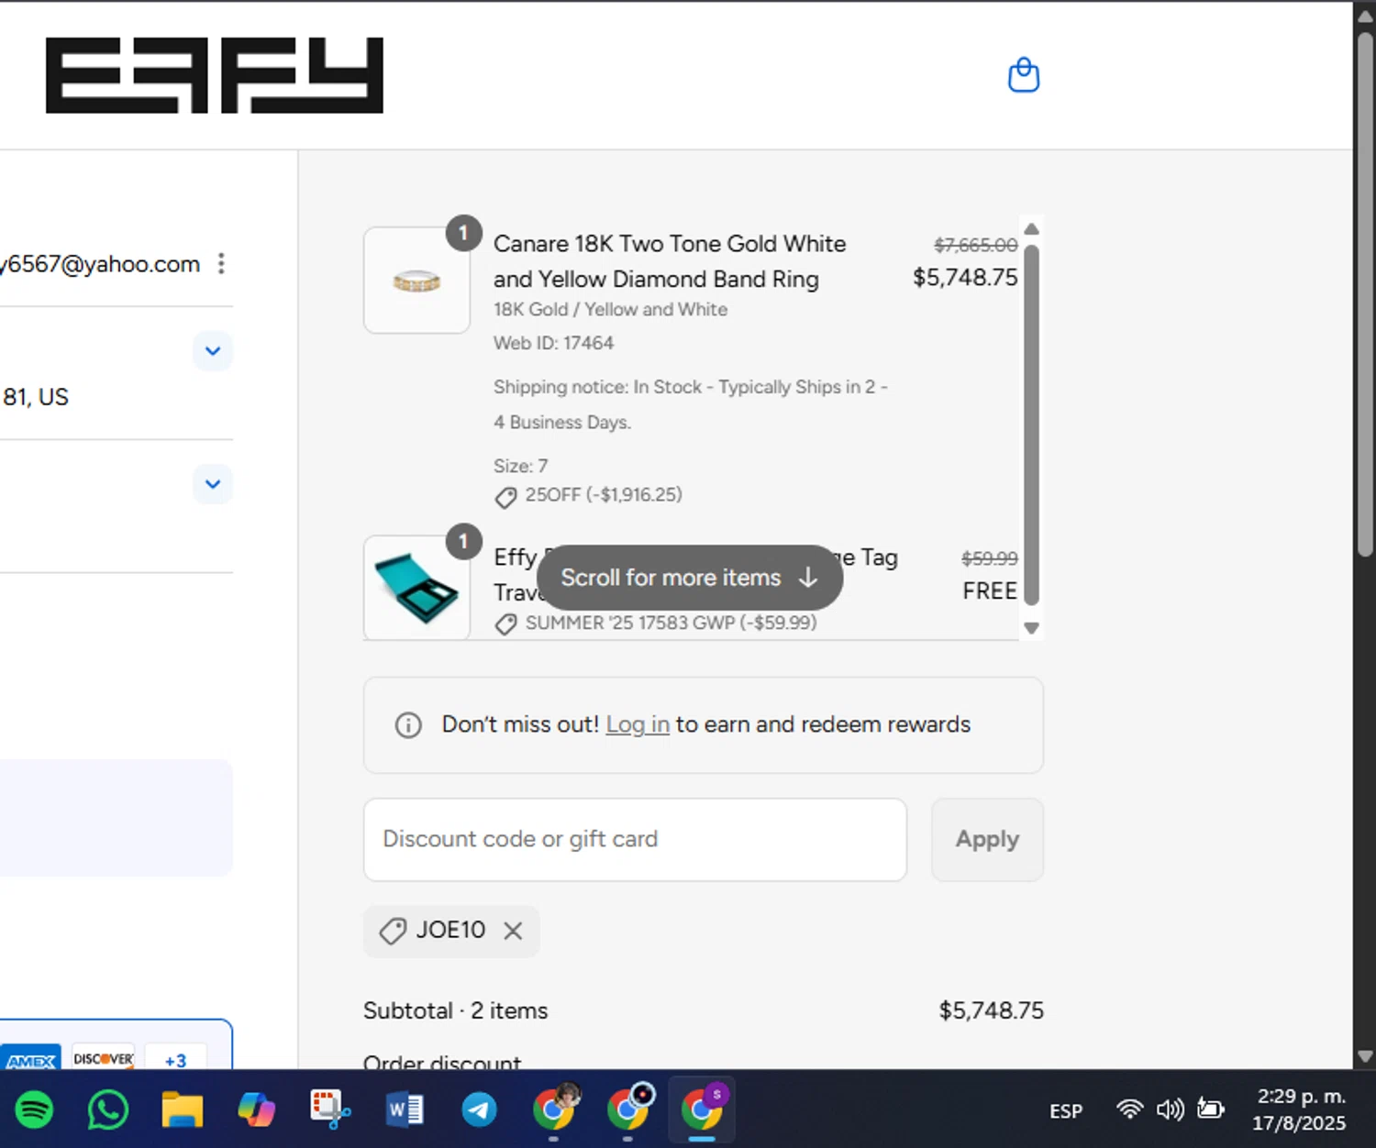
Task: Open the battery tray icon
Action: 1211,1109
